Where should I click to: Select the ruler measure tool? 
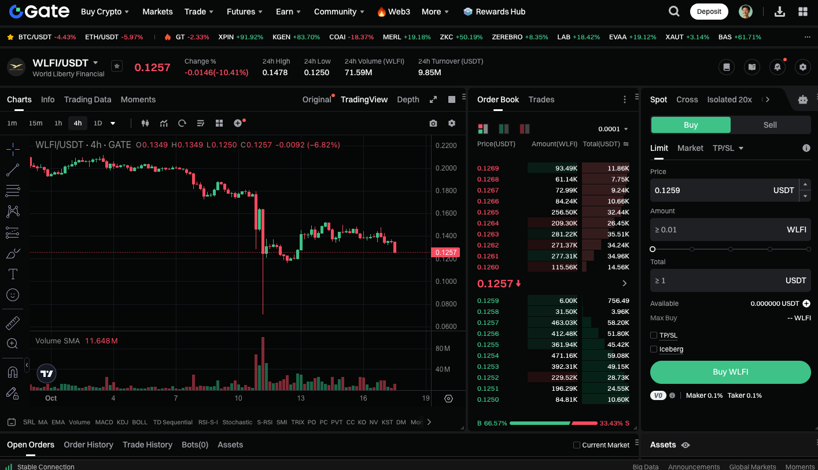click(x=13, y=323)
